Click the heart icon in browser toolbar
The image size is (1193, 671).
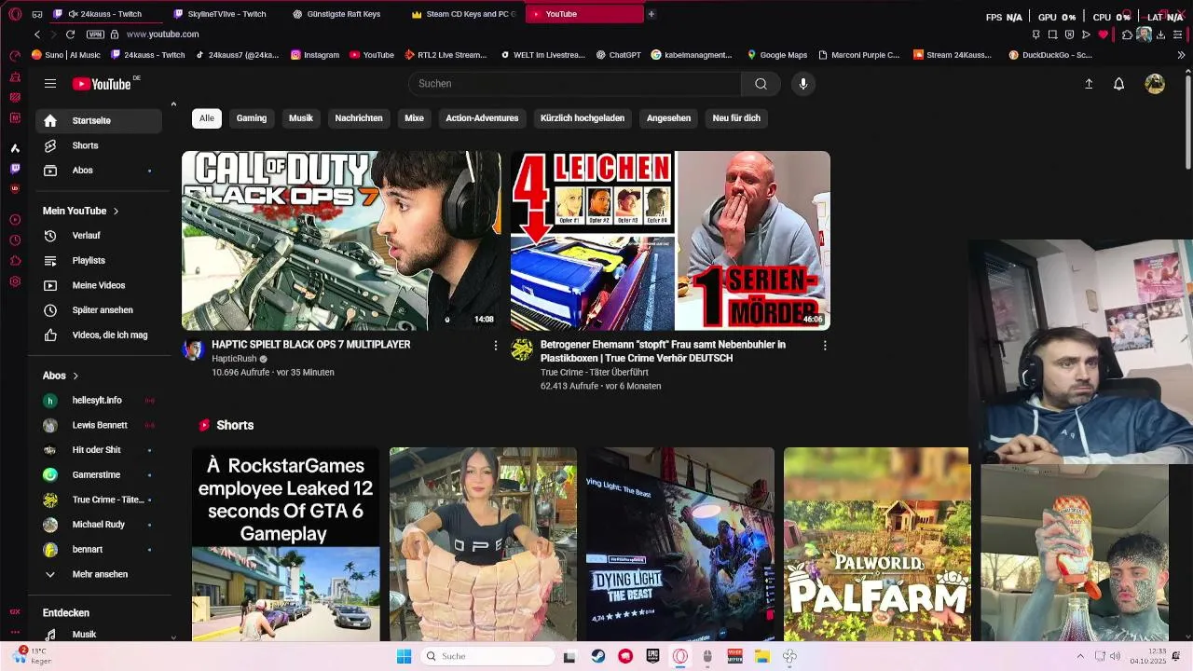(x=1104, y=34)
